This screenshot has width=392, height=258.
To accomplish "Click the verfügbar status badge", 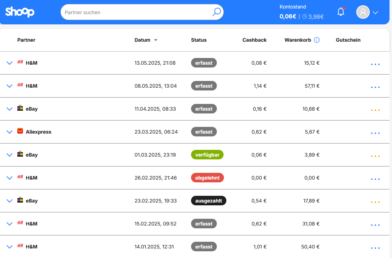I will pos(207,155).
